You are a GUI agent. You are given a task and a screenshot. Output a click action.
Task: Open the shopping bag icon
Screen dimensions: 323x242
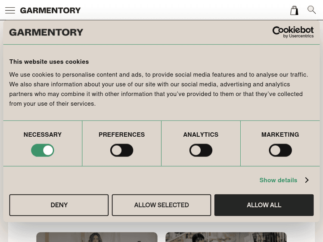click(294, 10)
